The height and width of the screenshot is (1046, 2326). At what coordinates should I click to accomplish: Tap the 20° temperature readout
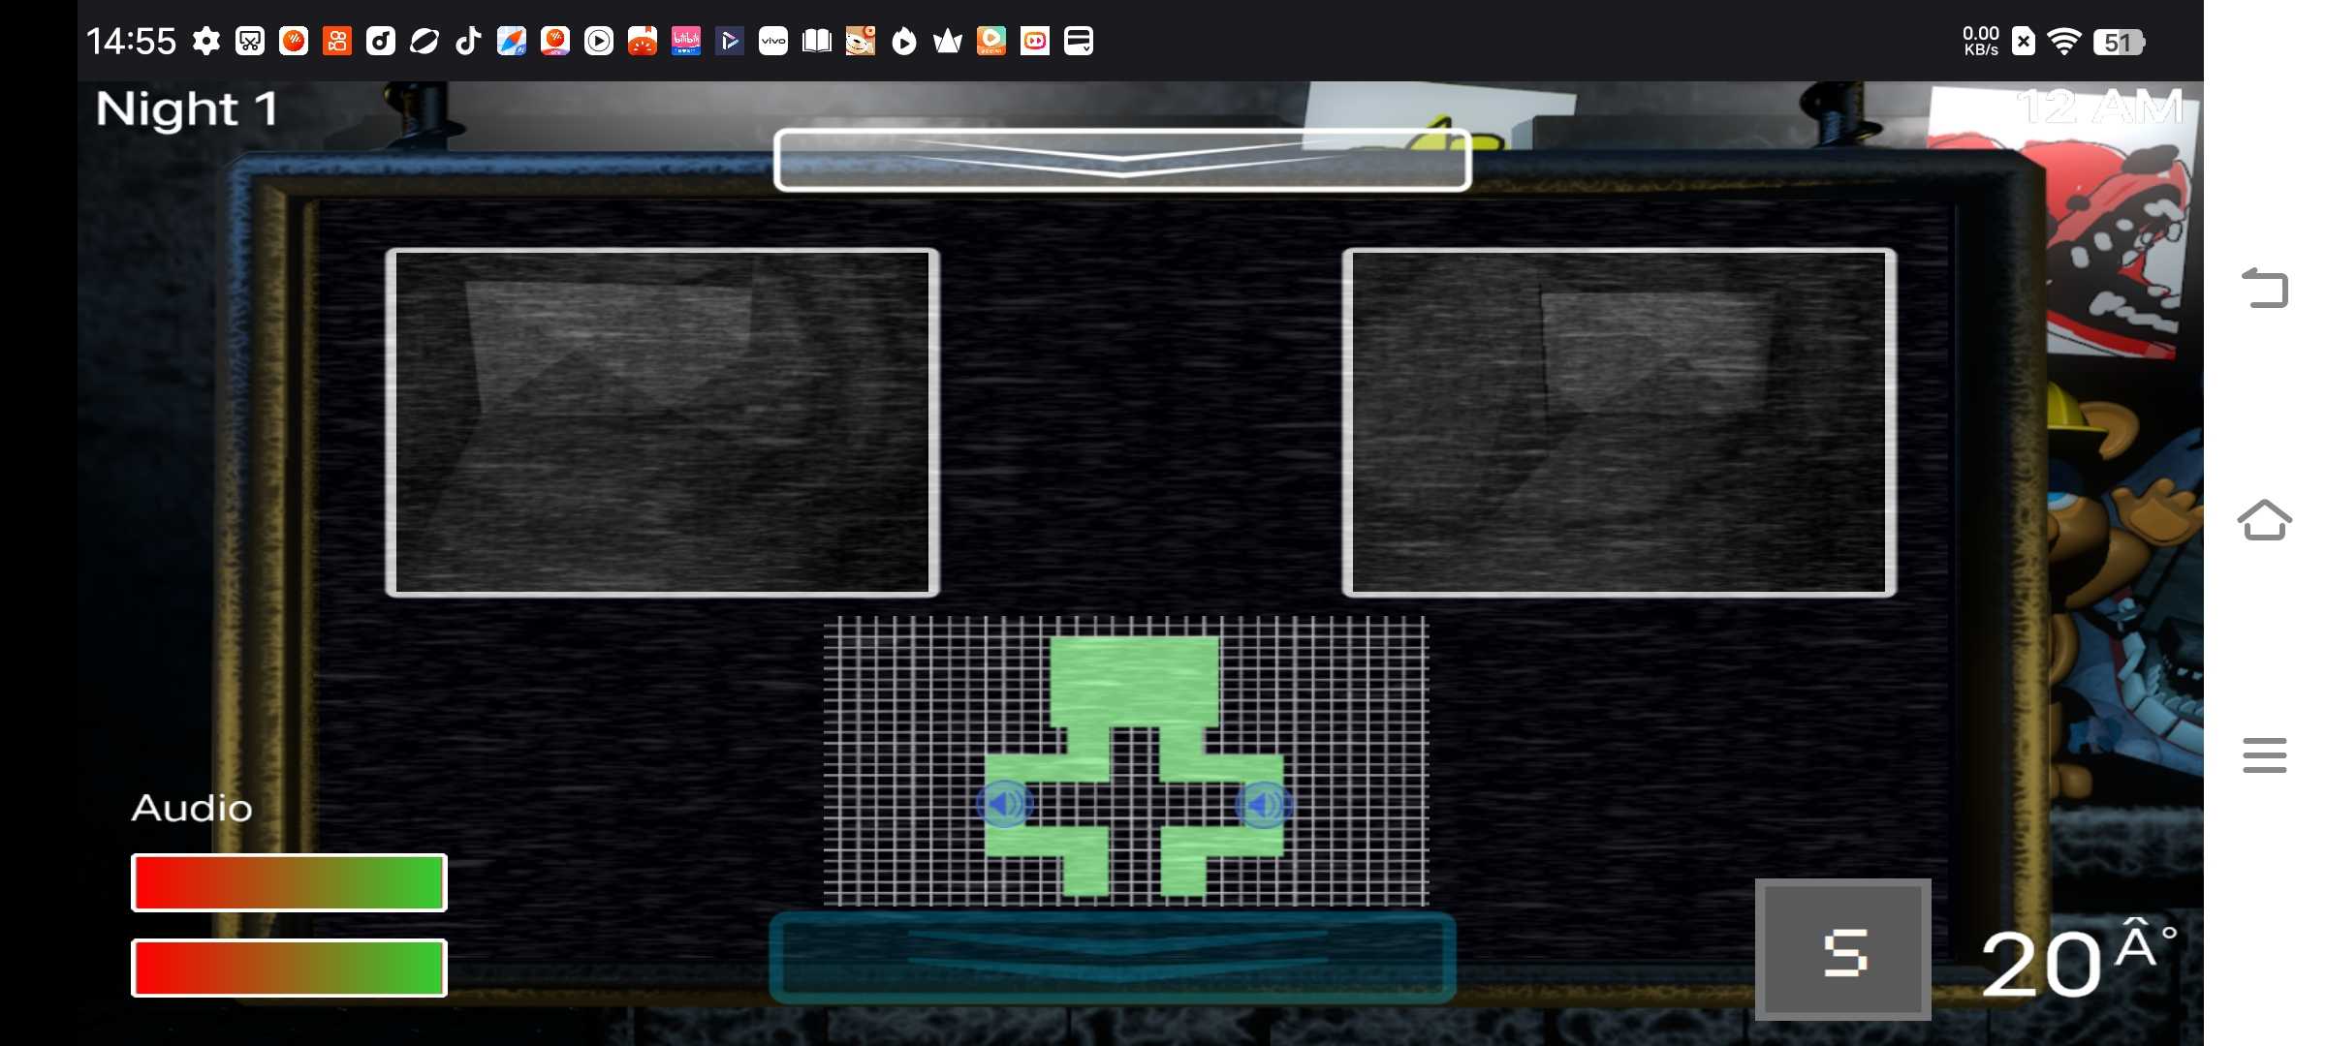[x=2078, y=959]
